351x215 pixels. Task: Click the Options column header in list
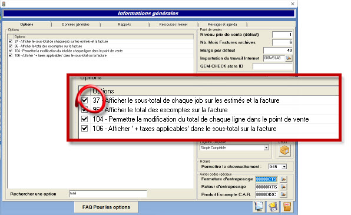tap(104, 36)
